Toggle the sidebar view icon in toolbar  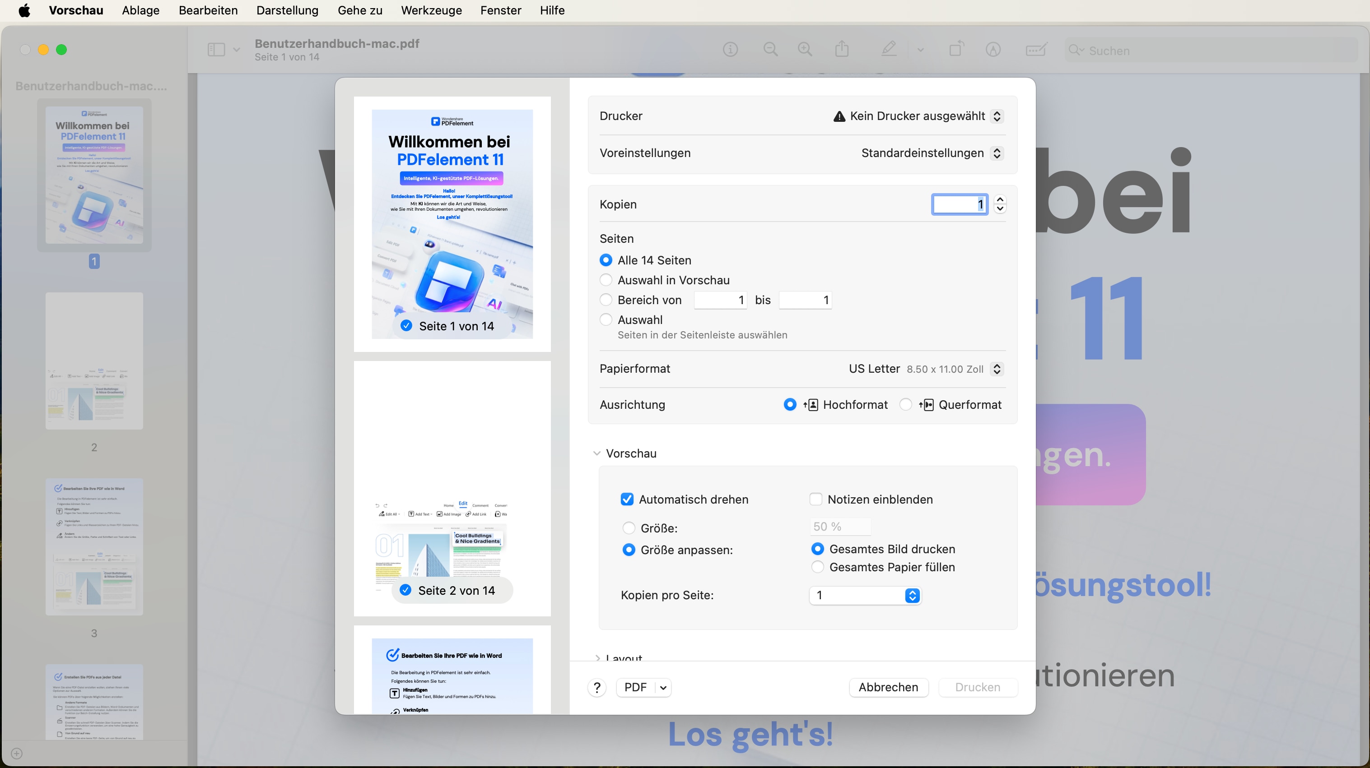[216, 50]
